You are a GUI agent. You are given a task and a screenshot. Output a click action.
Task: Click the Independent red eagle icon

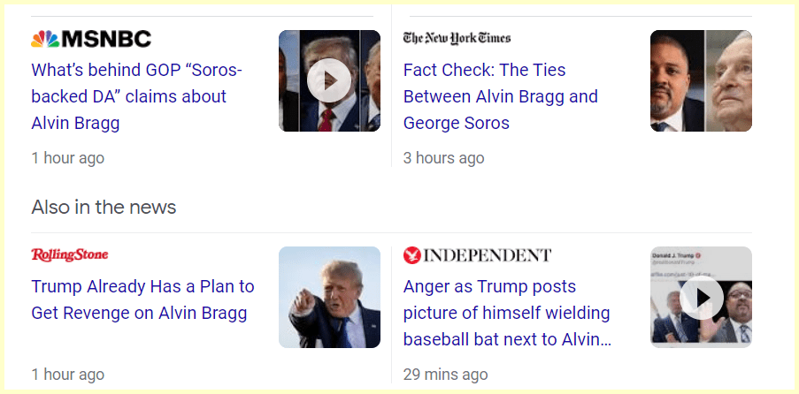point(411,255)
